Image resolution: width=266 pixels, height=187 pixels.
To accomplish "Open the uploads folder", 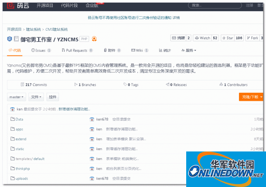I will coord(22,178).
